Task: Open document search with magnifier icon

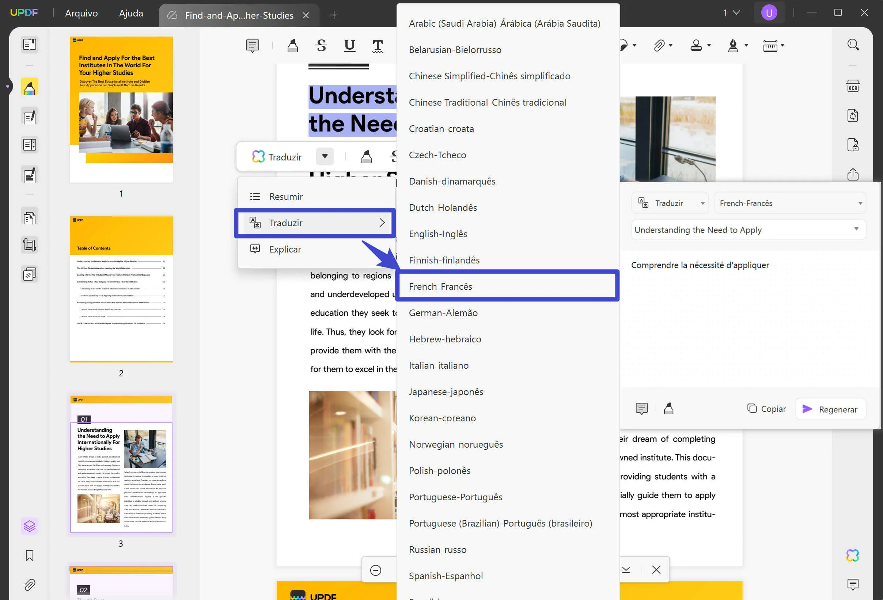Action: tap(853, 45)
